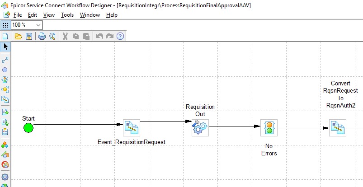Click the Copy icon in toolbar
This screenshot has height=187, width=363.
[75, 36]
